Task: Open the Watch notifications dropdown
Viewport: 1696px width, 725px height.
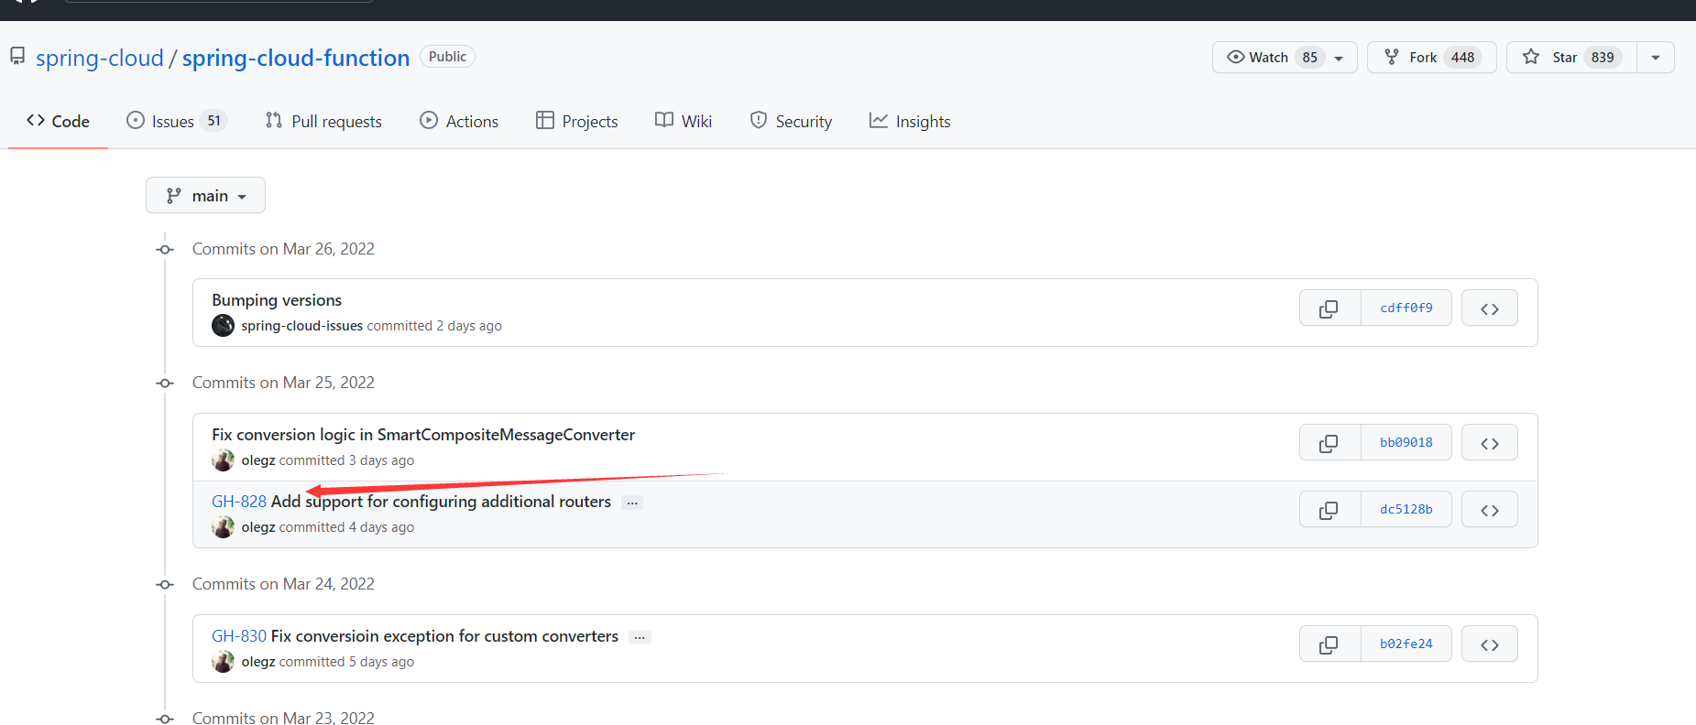Action: pos(1285,58)
